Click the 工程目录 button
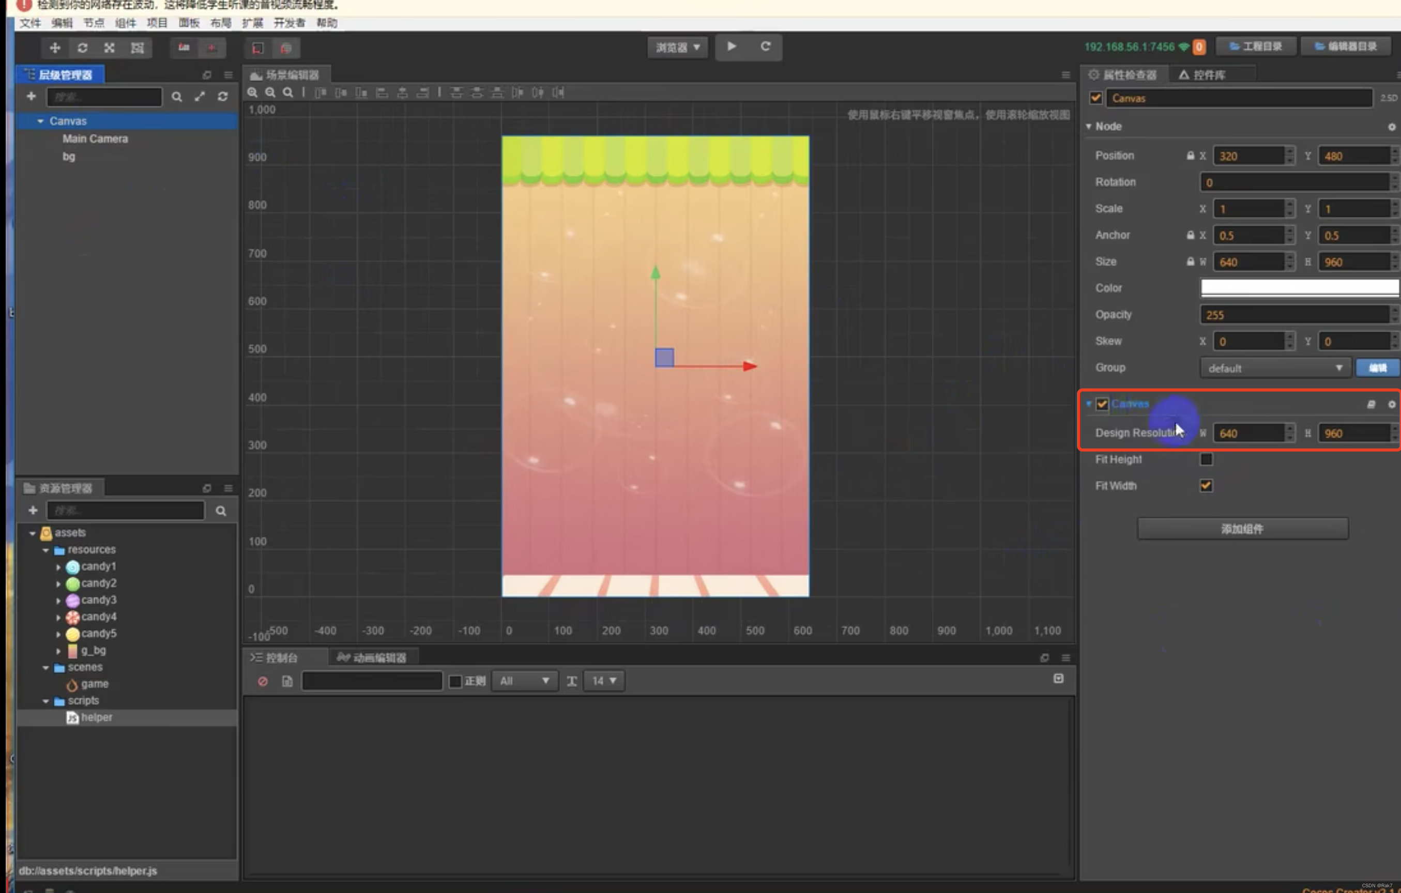This screenshot has width=1401, height=893. coord(1256,46)
